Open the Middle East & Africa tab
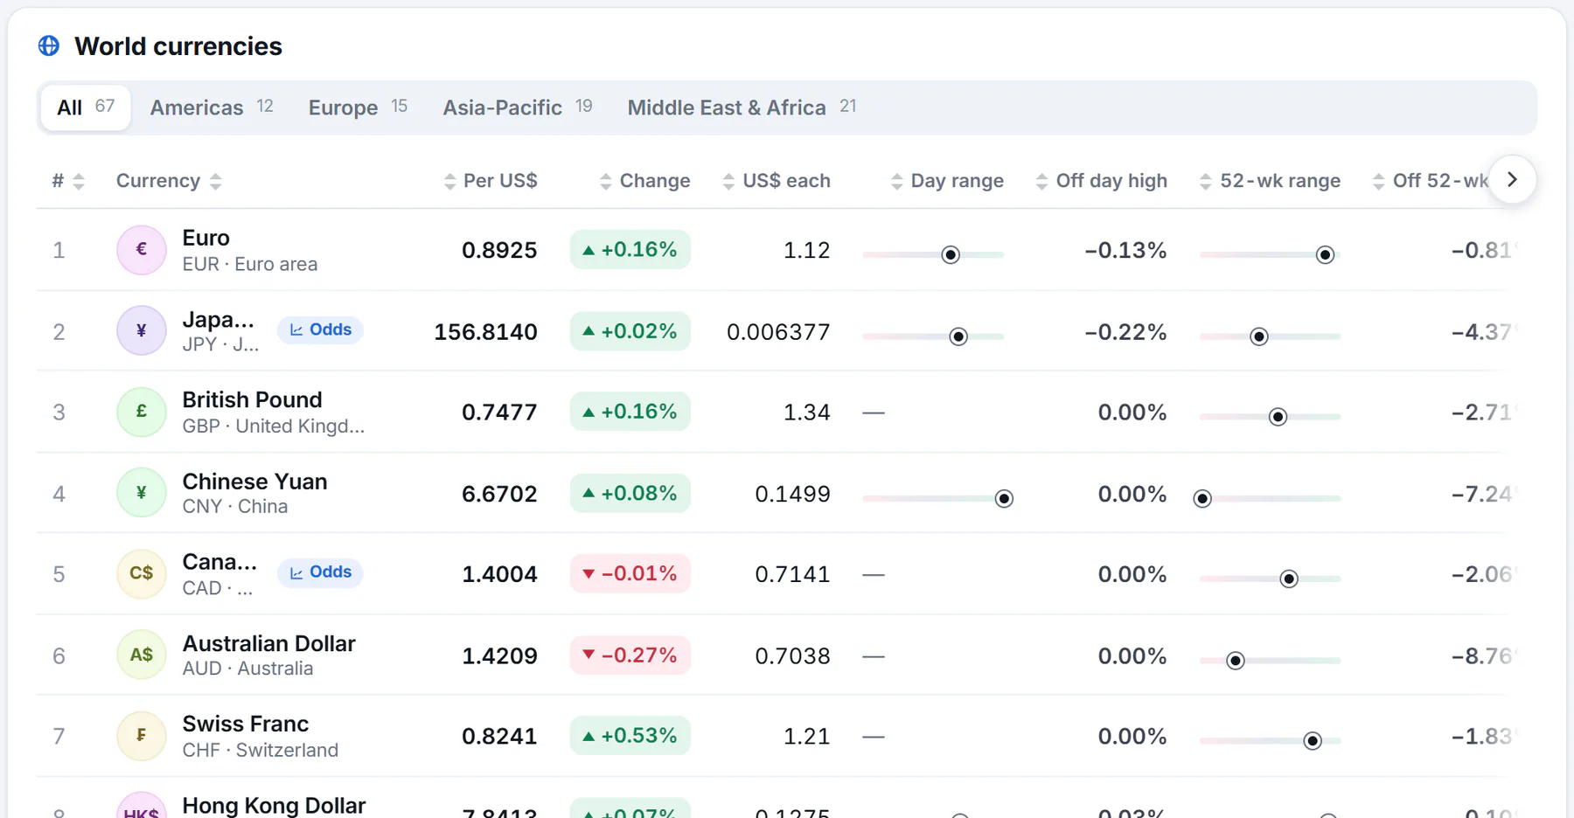Screen dimensions: 1574x818 [742, 107]
